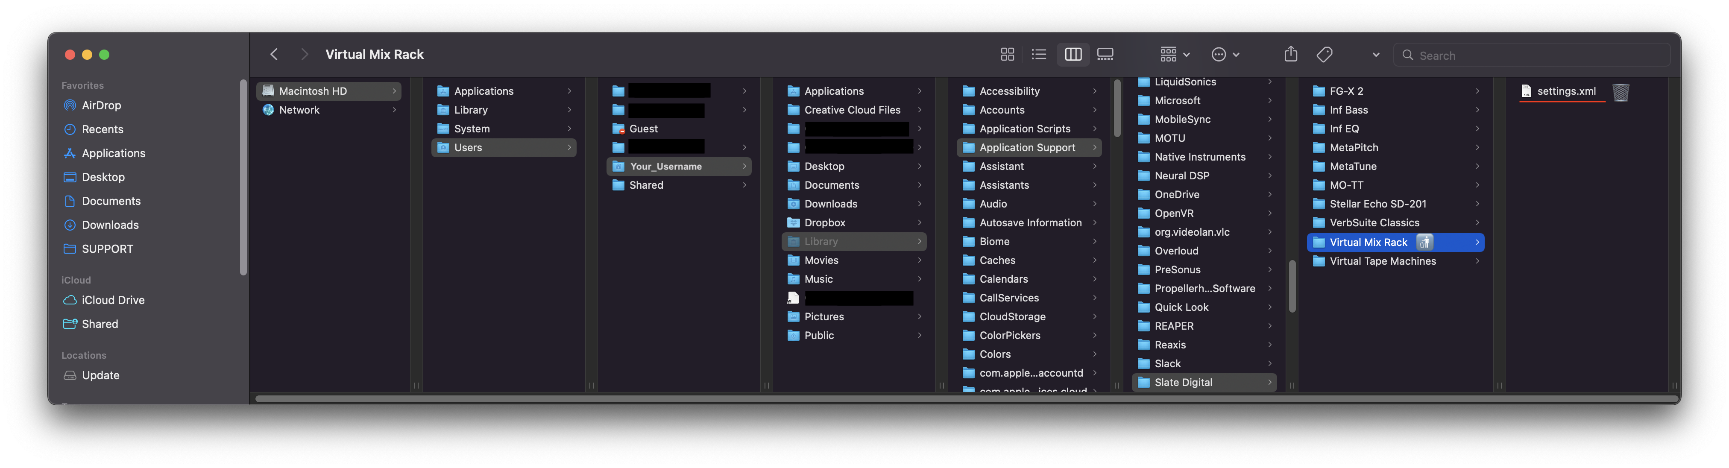Select column view mode
Image resolution: width=1729 pixels, height=468 pixels.
click(x=1073, y=54)
